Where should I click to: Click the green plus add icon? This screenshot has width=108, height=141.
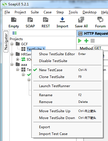(86, 41)
